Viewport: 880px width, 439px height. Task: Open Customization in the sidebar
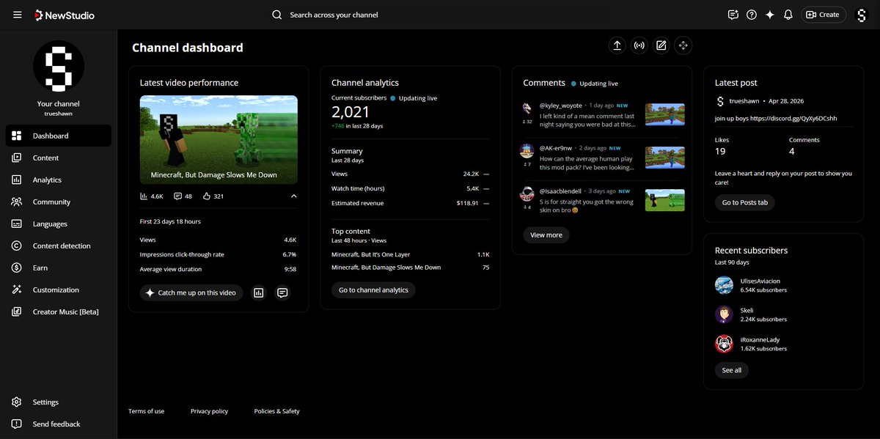(x=59, y=289)
